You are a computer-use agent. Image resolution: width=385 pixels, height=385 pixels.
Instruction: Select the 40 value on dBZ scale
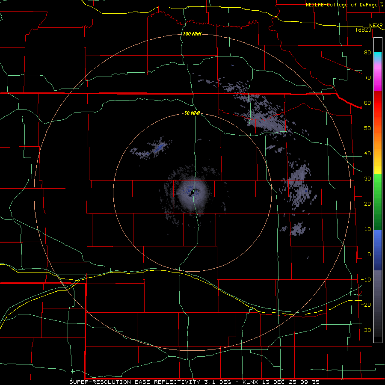pyautogui.click(x=367, y=154)
